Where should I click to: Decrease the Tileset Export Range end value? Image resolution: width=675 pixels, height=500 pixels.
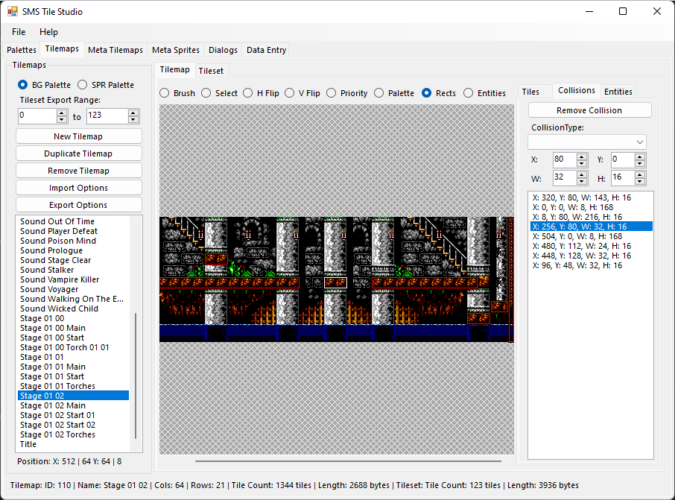[133, 120]
